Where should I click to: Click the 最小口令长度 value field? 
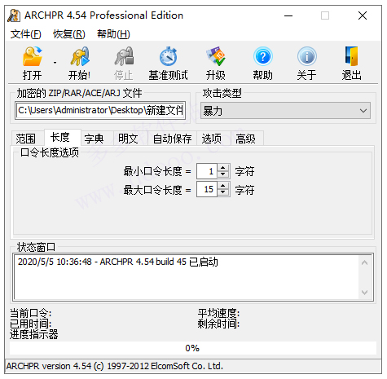tap(207, 171)
